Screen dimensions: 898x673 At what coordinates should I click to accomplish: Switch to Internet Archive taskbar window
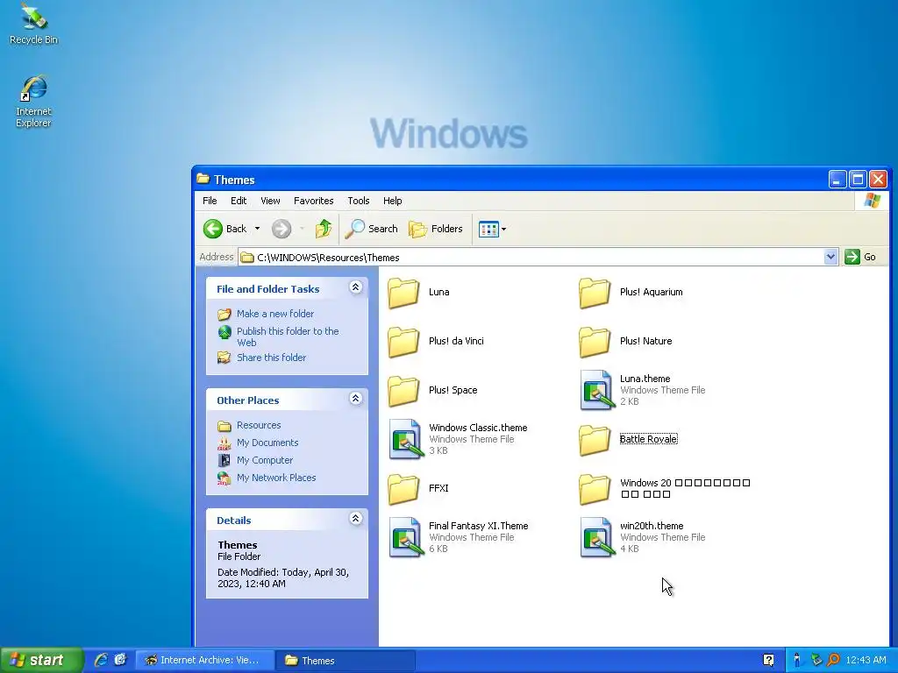203,660
